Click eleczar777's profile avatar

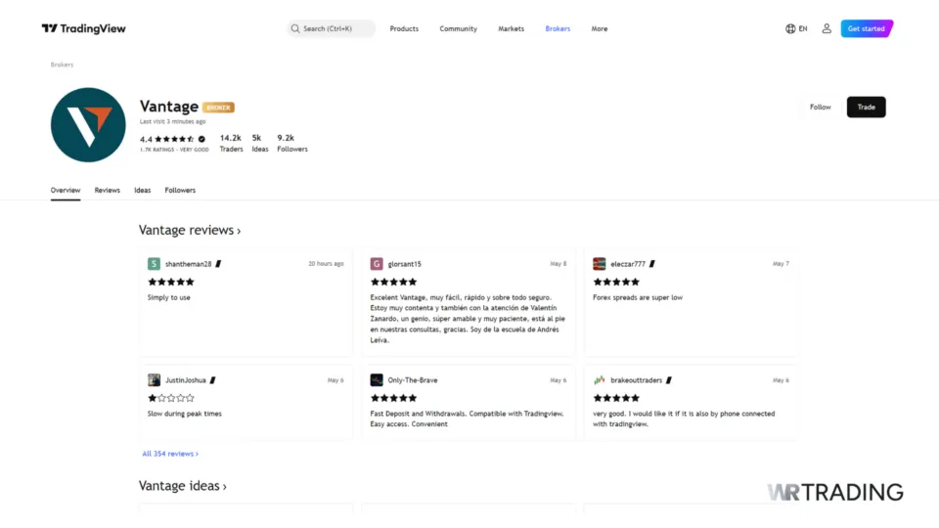pyautogui.click(x=600, y=264)
